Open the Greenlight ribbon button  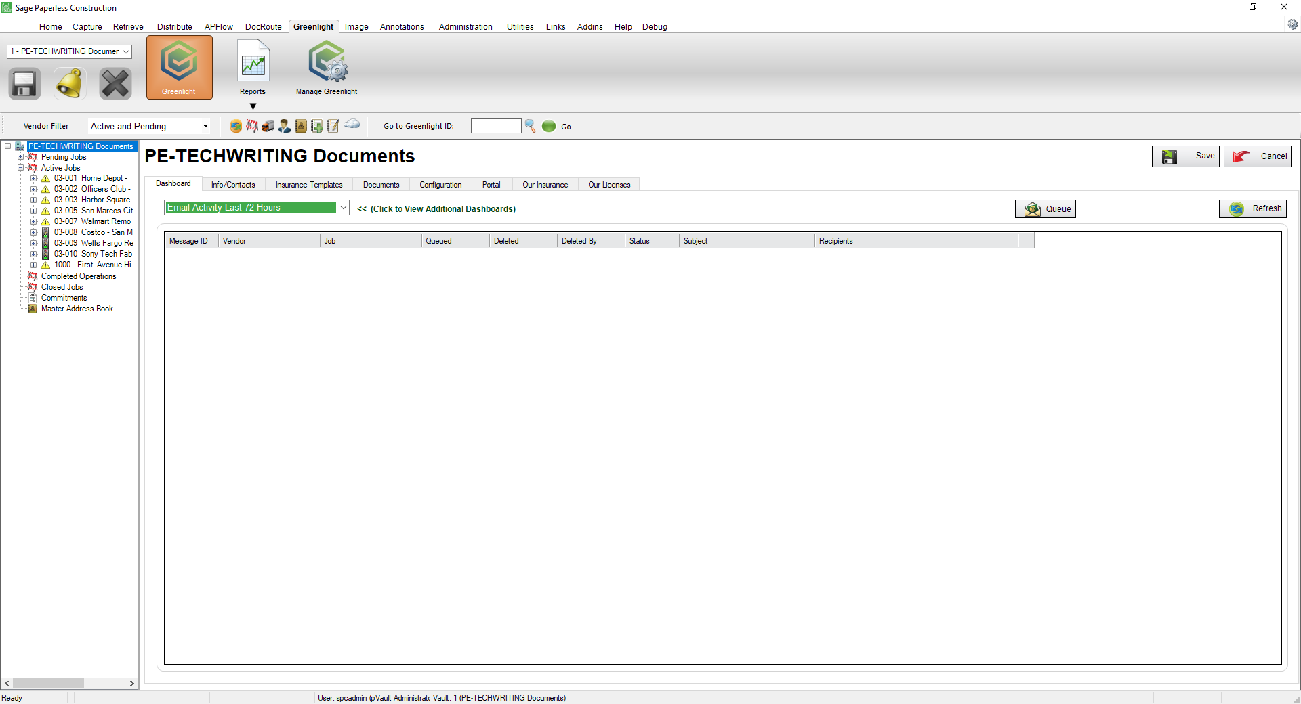pyautogui.click(x=179, y=68)
